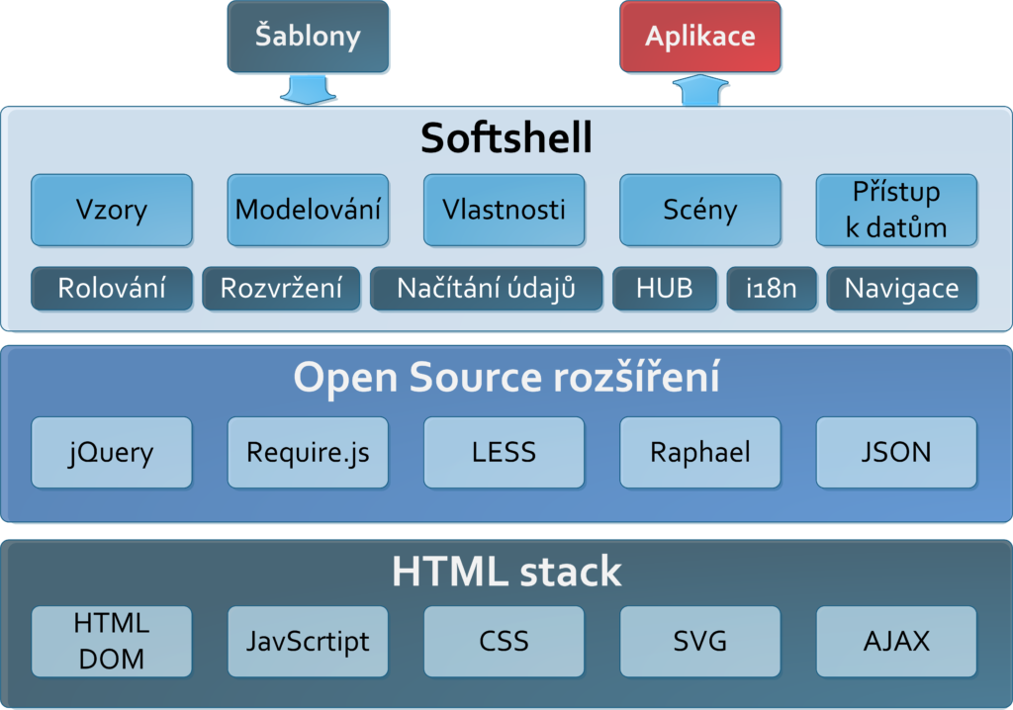Select the Rolování box

point(112,289)
